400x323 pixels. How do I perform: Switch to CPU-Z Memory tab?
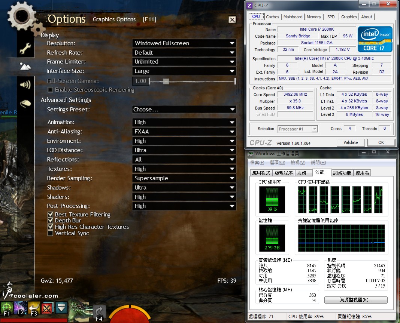[x=314, y=17]
